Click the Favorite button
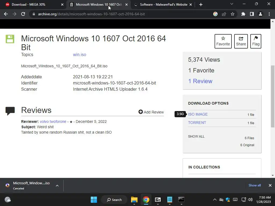 tap(223, 41)
